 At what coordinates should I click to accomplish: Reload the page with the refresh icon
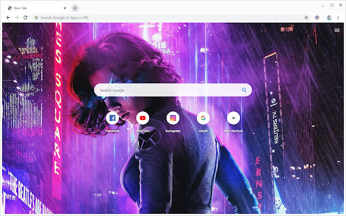point(25,18)
